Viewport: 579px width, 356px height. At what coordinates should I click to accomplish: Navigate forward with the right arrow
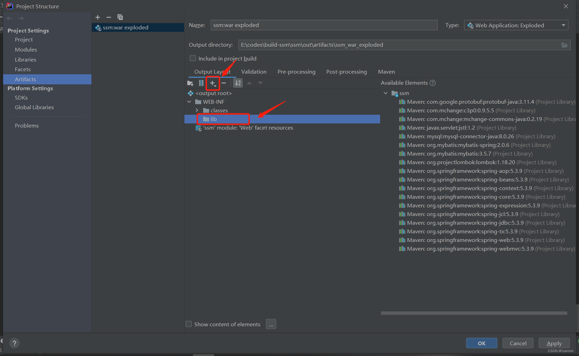[x=21, y=18]
